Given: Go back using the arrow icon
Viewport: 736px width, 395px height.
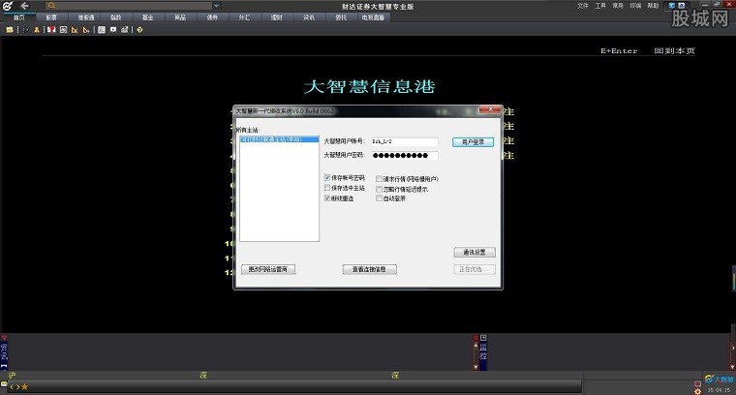Looking at the screenshot, I should tap(25, 6).
